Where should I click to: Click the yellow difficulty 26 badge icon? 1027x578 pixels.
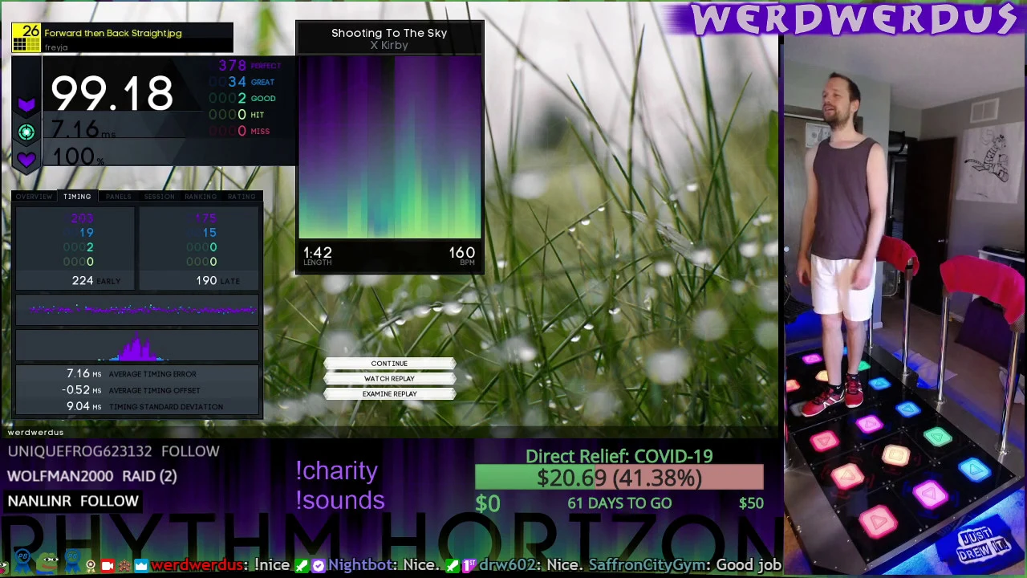(x=26, y=38)
